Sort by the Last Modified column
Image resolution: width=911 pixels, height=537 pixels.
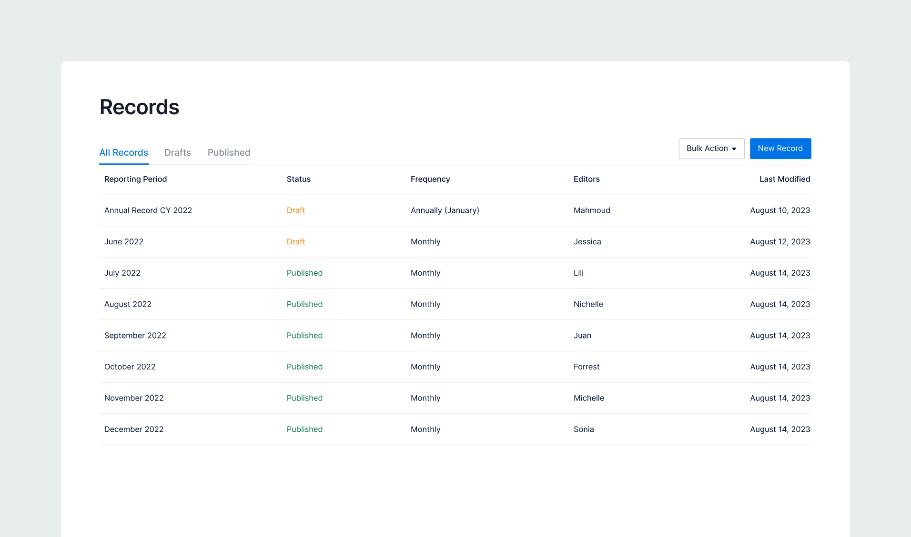[x=785, y=179]
